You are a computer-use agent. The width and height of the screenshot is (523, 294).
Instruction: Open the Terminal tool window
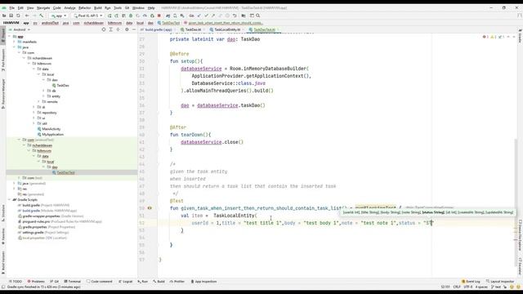73,282
